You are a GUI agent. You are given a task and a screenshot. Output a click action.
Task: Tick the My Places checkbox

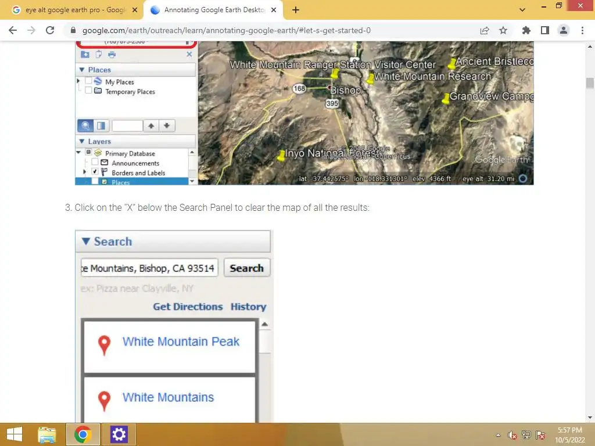point(88,81)
